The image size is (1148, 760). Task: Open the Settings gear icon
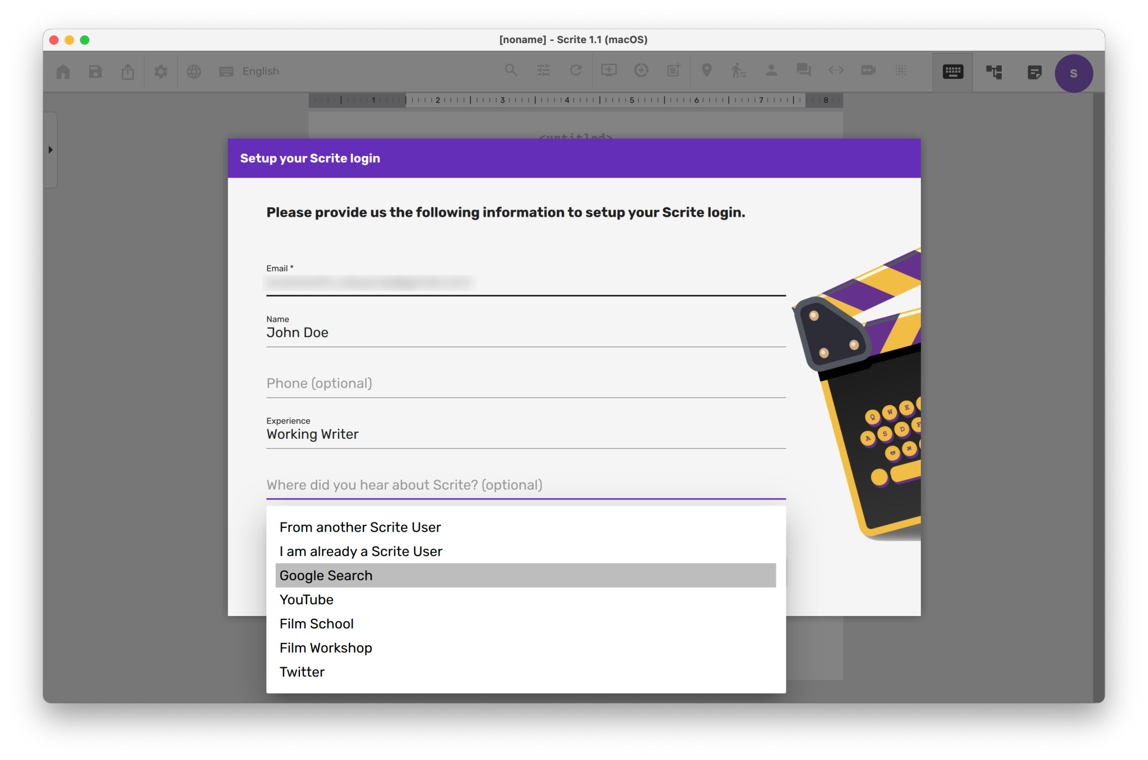click(161, 71)
